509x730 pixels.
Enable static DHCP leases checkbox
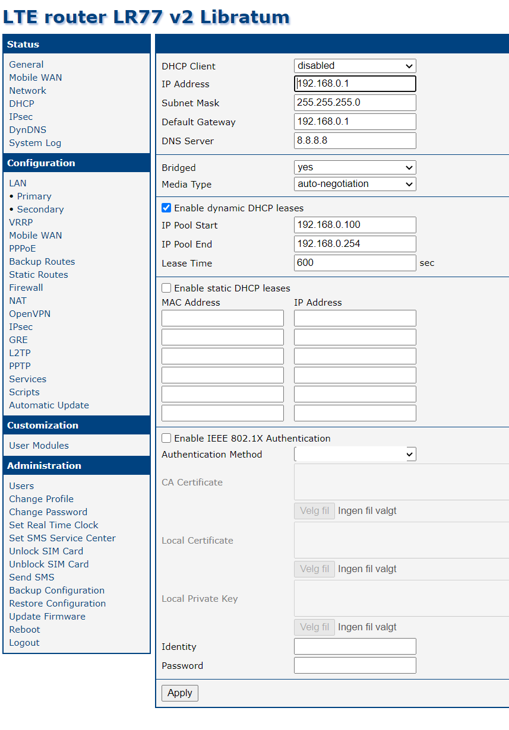[x=166, y=288]
